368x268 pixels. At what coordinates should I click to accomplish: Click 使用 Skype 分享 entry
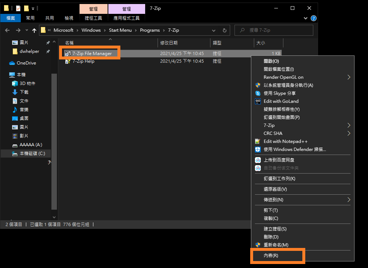pos(279,93)
